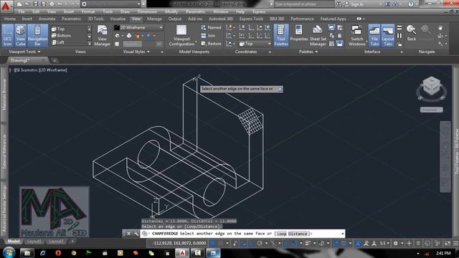
Task: Open the File menu
Action: [x=22, y=11]
